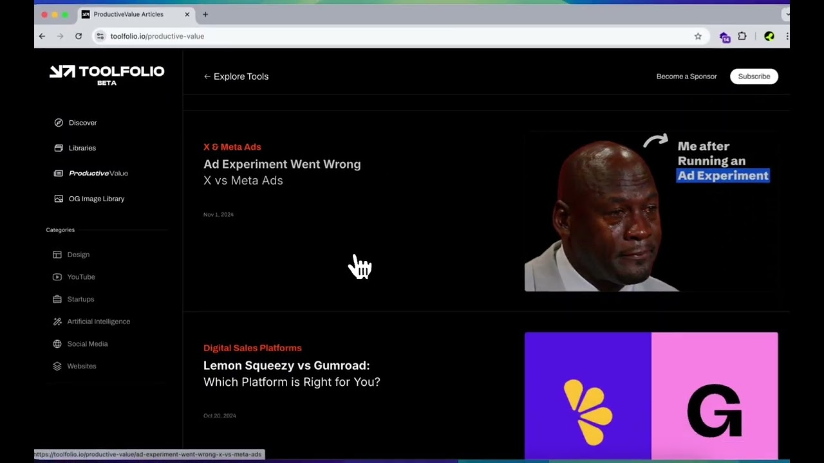Open the green Chrome profile avatar

(769, 37)
